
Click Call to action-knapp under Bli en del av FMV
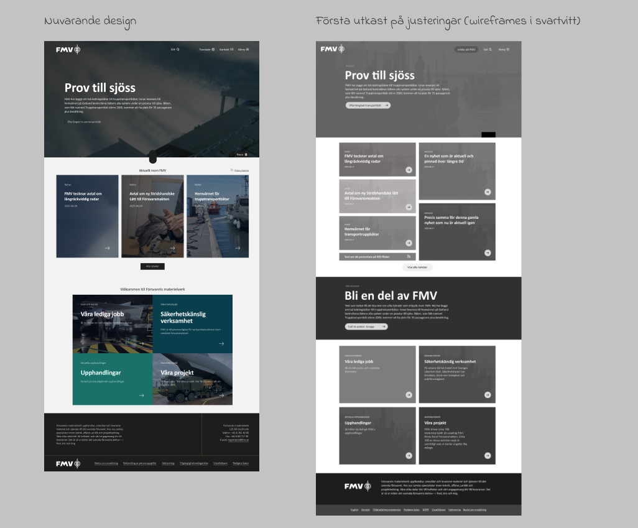pos(367,327)
